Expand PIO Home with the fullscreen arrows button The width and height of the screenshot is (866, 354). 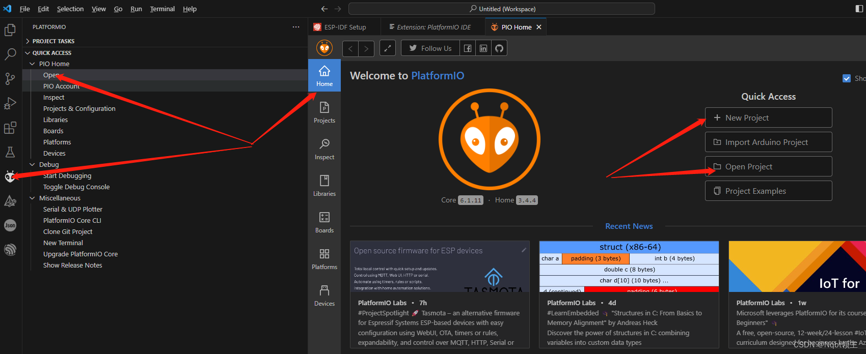388,48
